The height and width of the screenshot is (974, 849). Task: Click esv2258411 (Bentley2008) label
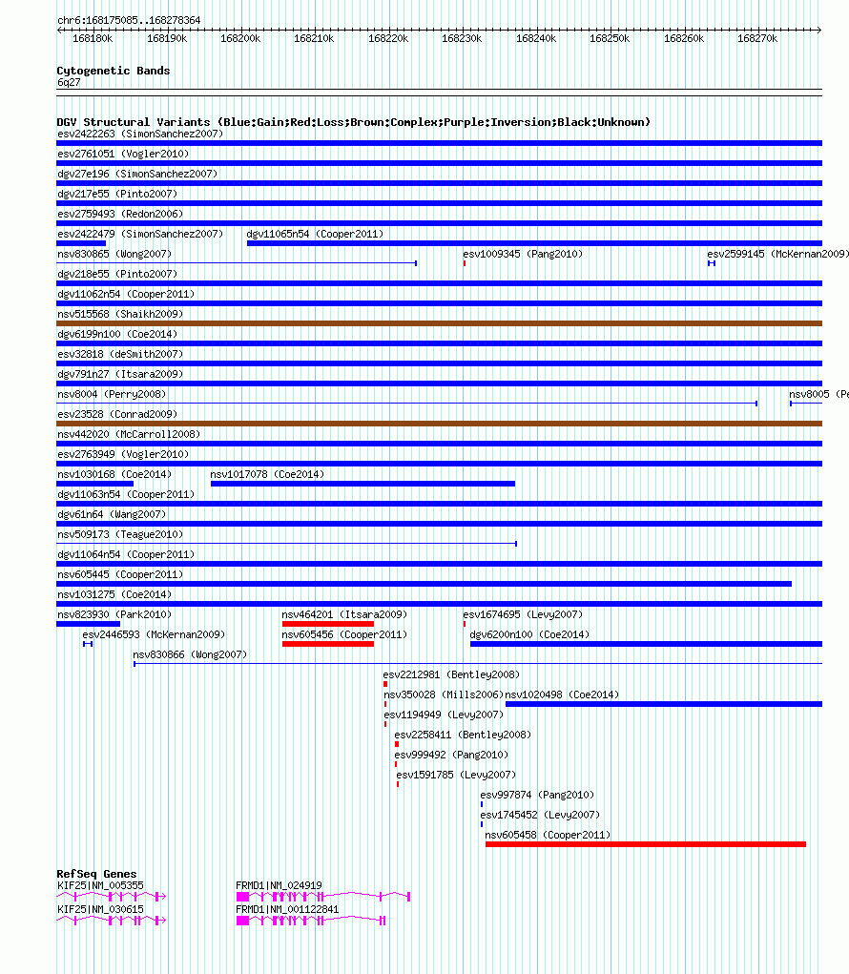(463, 735)
